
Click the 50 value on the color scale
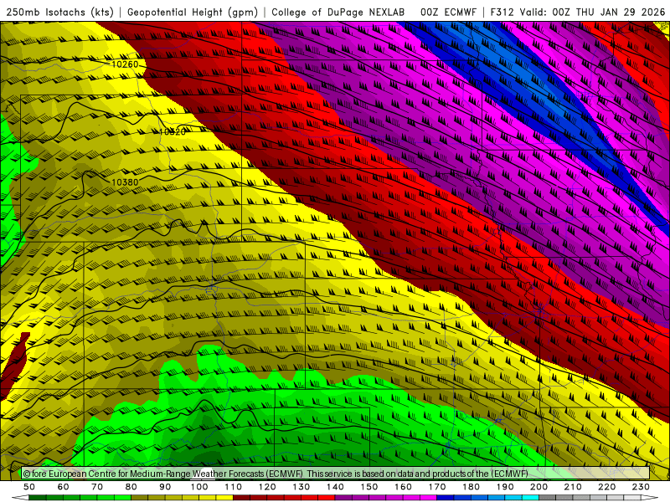pyautogui.click(x=29, y=487)
